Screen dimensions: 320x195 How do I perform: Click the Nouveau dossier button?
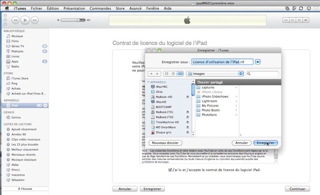click(x=165, y=143)
